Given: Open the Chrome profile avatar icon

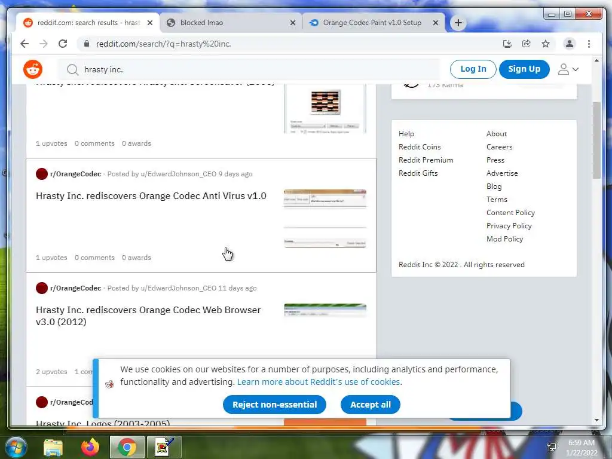Looking at the screenshot, I should coord(570,44).
